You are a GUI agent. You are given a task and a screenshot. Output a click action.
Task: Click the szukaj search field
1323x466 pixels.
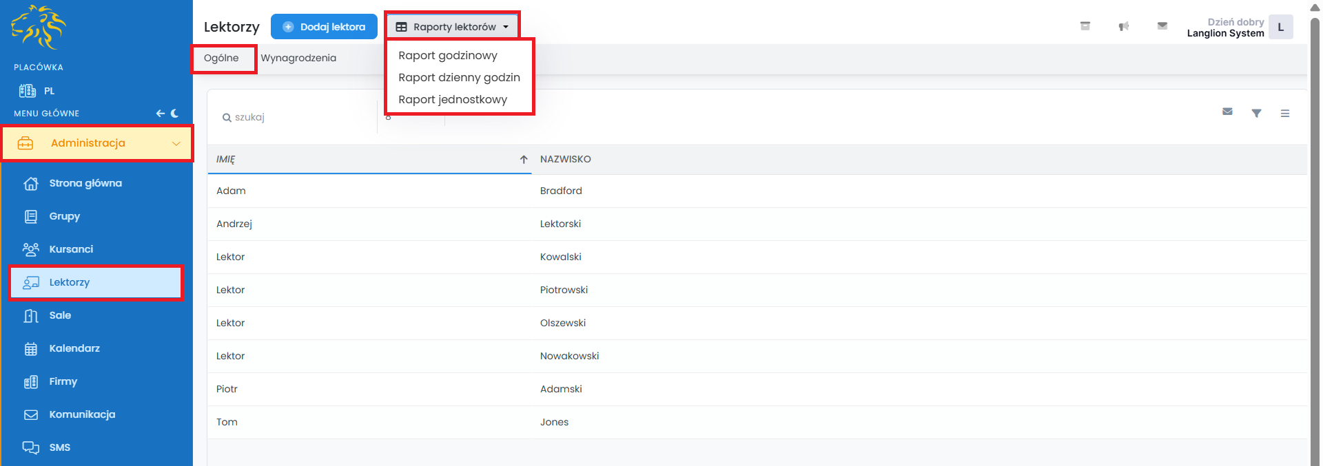point(296,118)
